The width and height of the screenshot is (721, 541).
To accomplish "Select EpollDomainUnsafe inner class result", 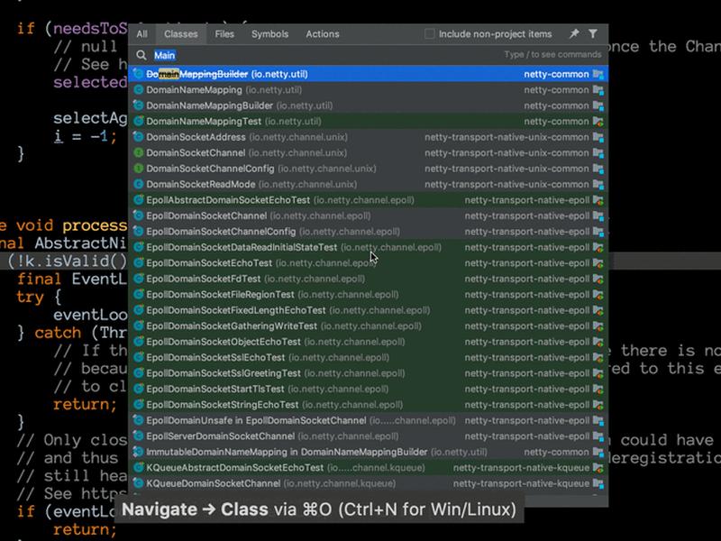I will [x=368, y=420].
